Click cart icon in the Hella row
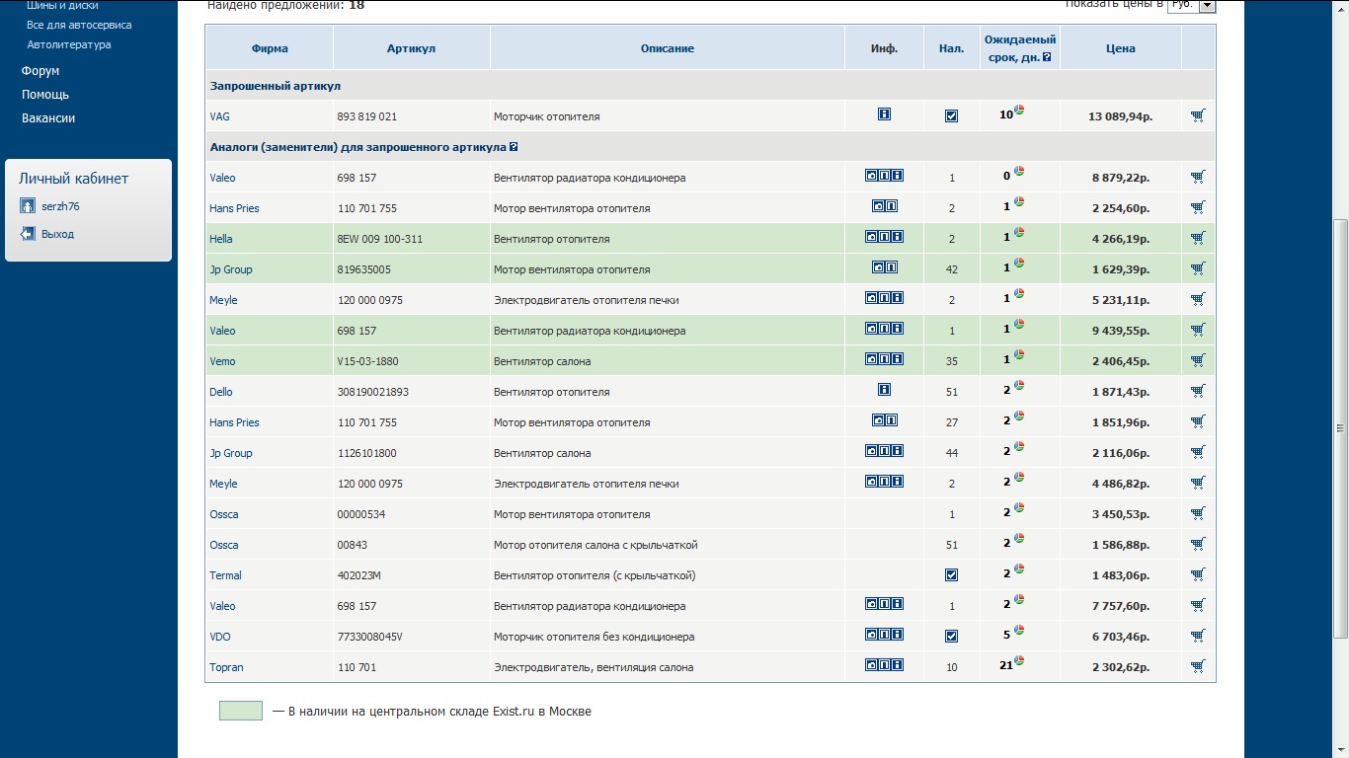 click(1198, 238)
